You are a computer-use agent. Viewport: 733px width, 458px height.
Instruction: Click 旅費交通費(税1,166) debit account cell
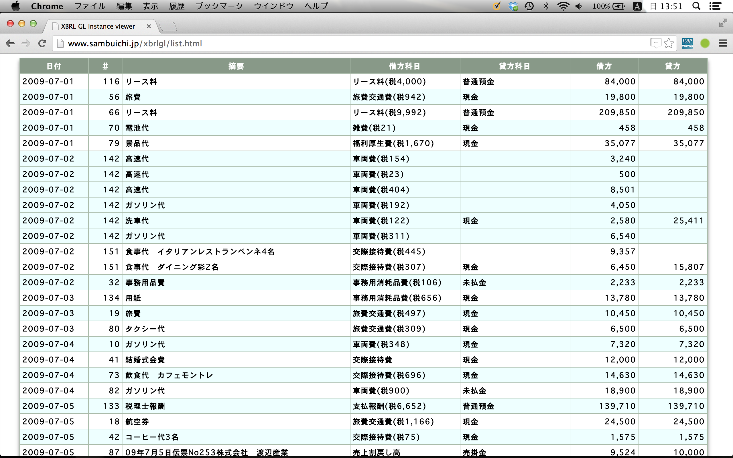click(x=405, y=421)
